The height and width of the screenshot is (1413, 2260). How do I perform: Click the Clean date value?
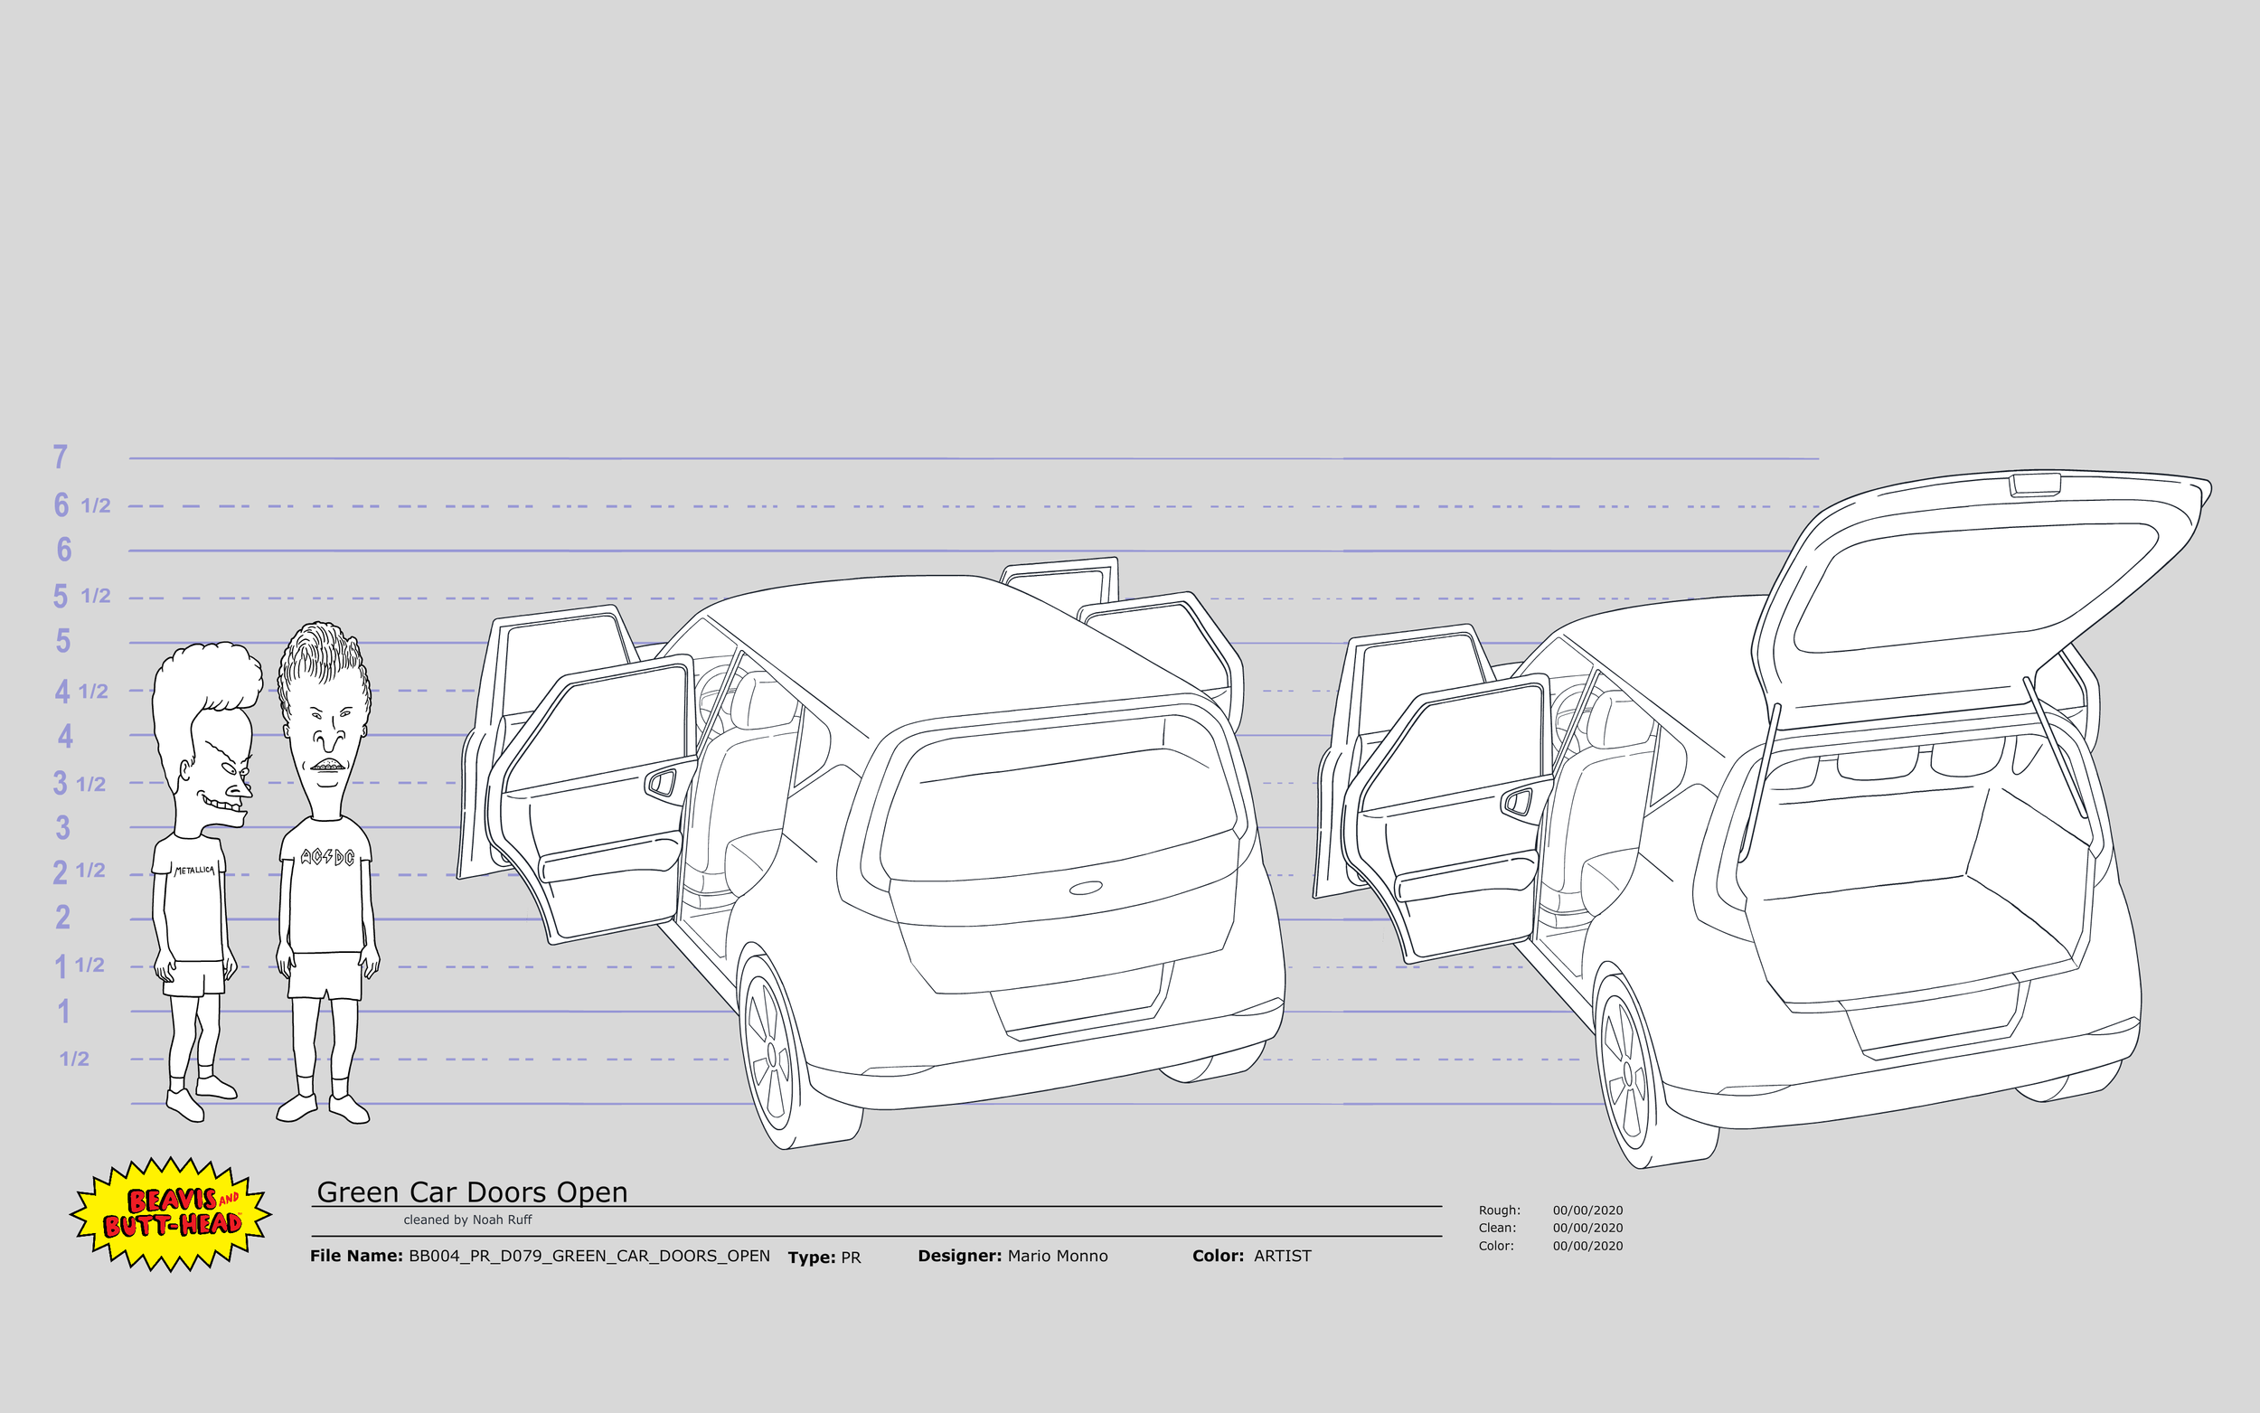[x=1587, y=1228]
